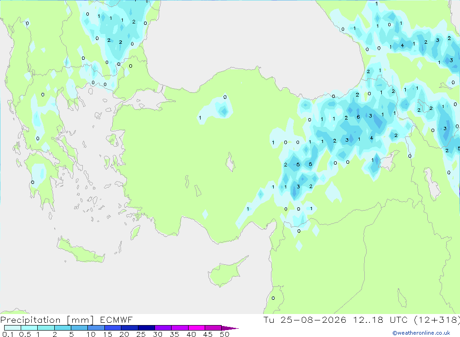This screenshot has width=460, height=337.
Task: Click the '25' legend scale label
Action: pos(141,334)
